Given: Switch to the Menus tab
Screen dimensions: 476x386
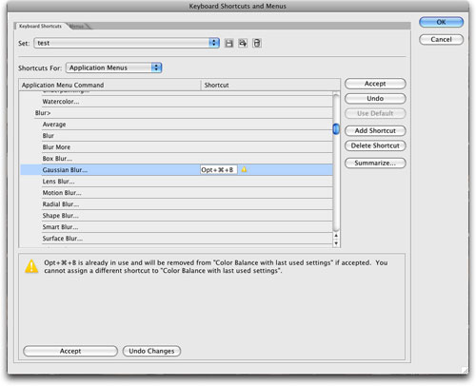Looking at the screenshot, I should coord(77,27).
